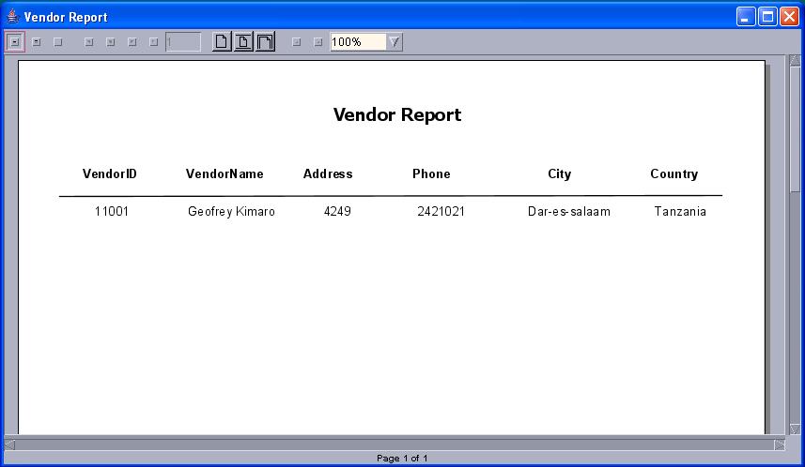Click the Save report toolbar icon
Screen dimensions: 805x467
click(15, 42)
